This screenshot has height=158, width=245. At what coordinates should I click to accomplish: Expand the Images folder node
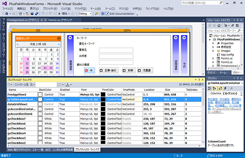(213, 51)
